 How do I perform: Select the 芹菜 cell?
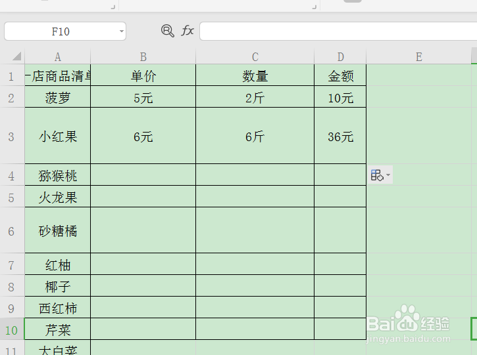click(x=57, y=329)
